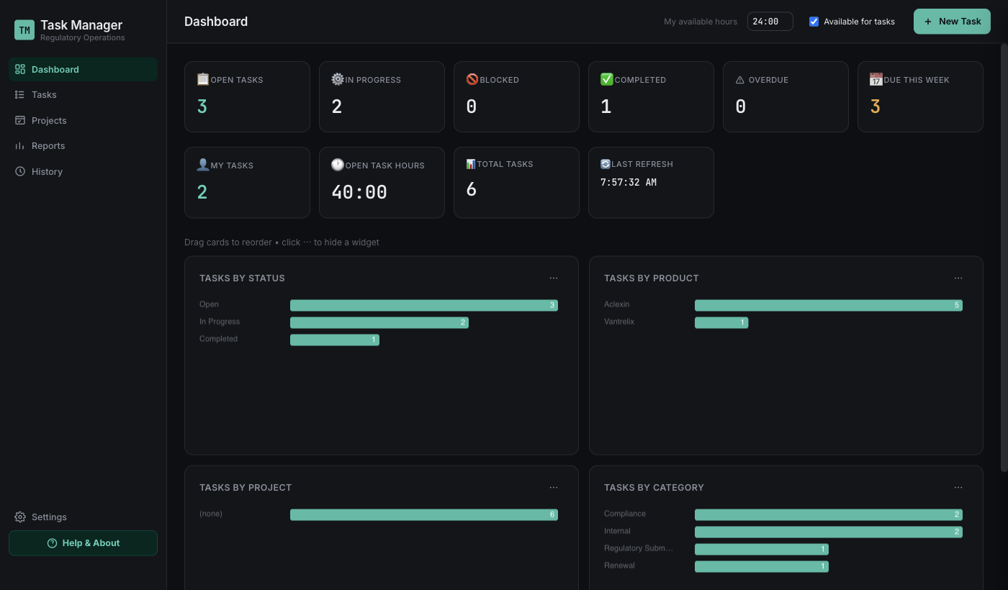The image size is (1008, 590).
Task: Open the History page
Action: pyautogui.click(x=83, y=171)
